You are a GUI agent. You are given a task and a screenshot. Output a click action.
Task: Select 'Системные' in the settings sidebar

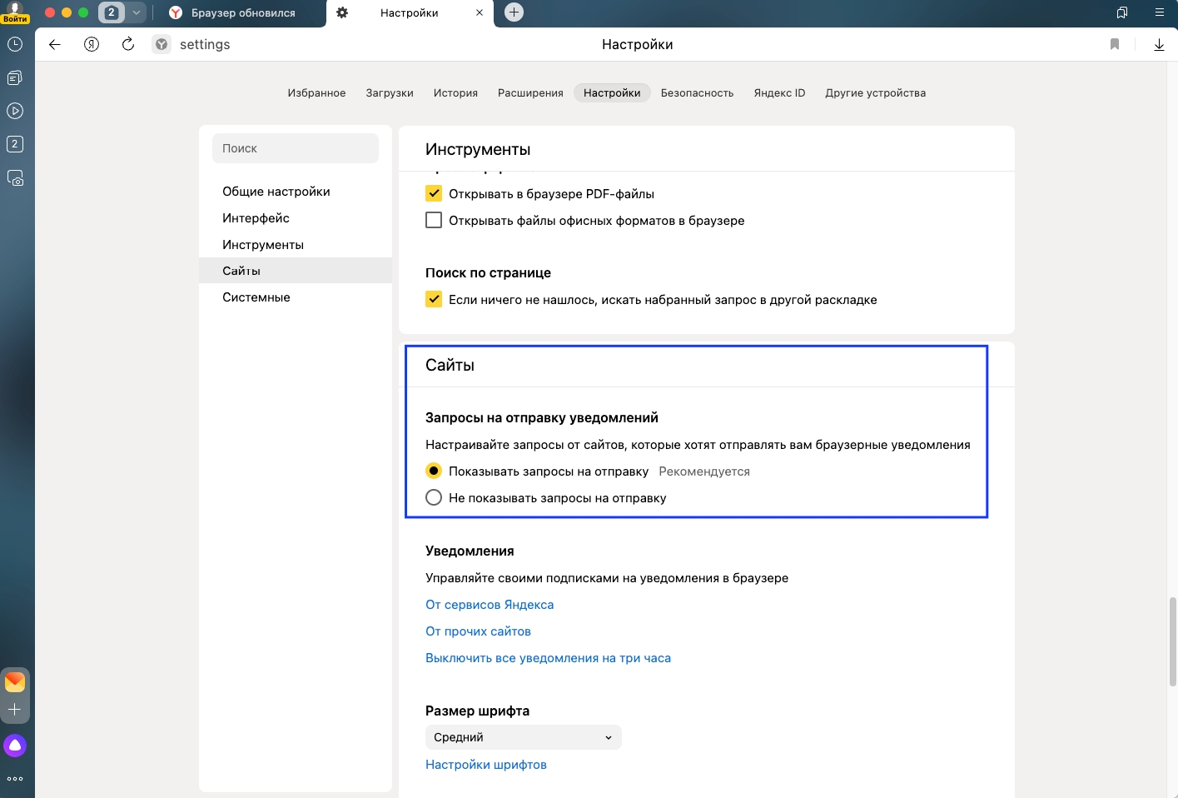256,297
